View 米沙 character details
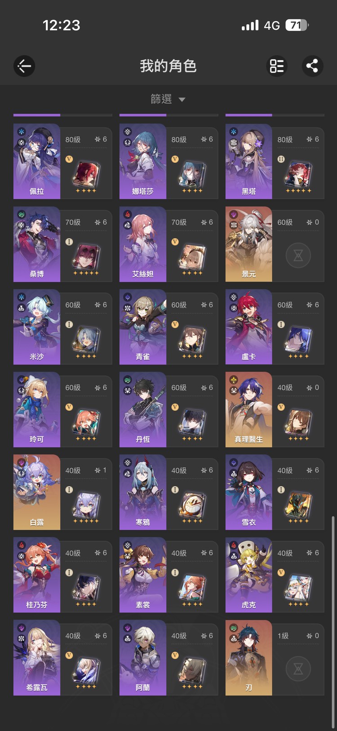Screen dimensions: 337x731 [x=37, y=327]
